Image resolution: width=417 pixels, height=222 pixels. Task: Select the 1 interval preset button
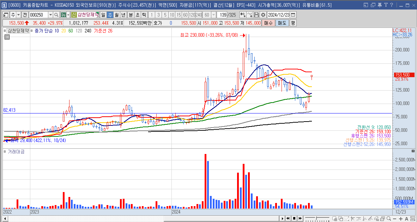[x=151, y=15]
